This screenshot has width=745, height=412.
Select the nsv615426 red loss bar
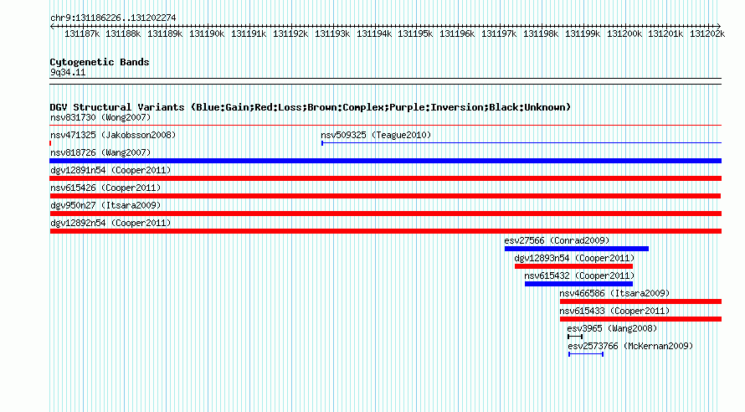click(x=385, y=196)
